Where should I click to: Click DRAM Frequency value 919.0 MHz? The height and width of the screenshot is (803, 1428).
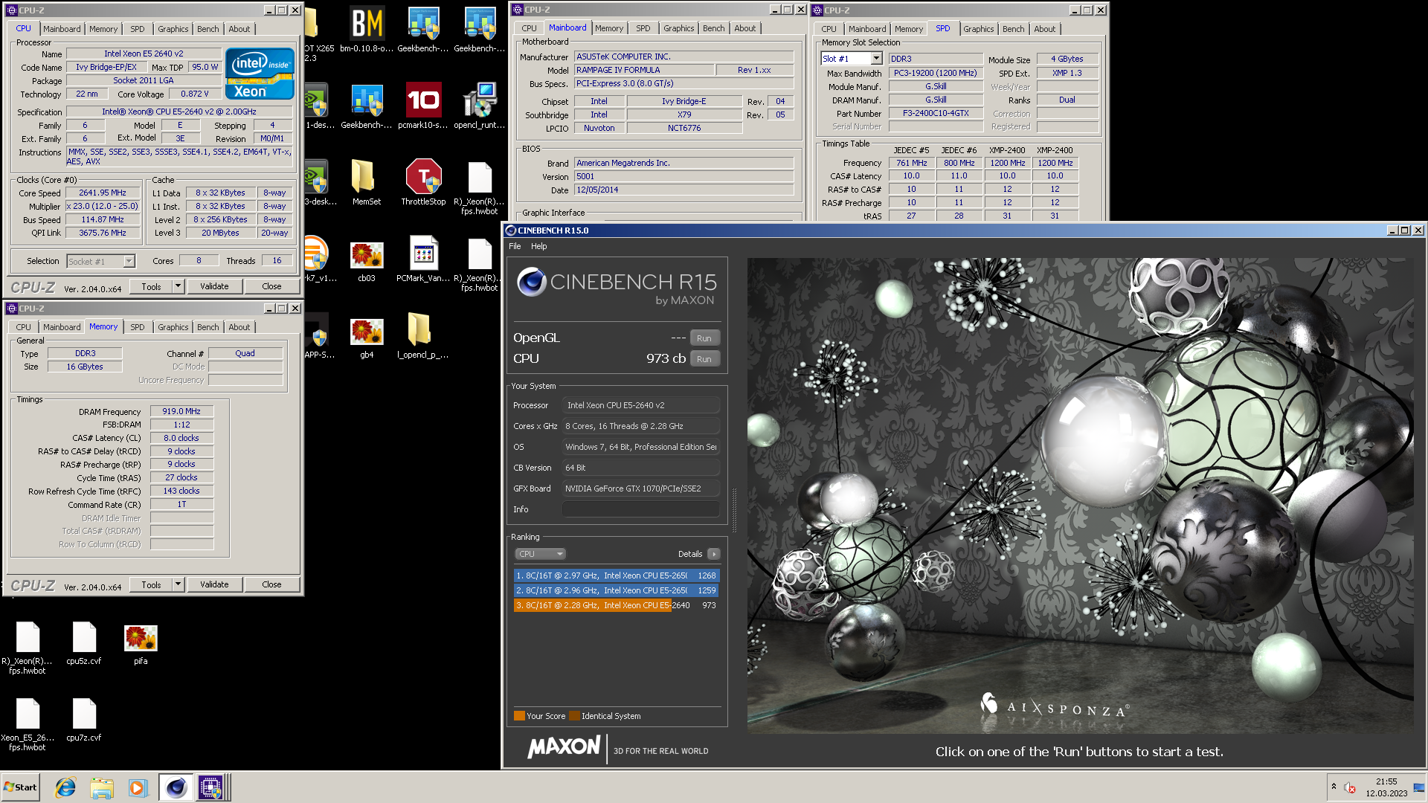(x=181, y=411)
